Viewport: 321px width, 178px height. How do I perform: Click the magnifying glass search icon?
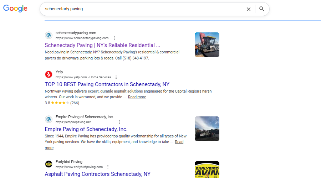[262, 9]
